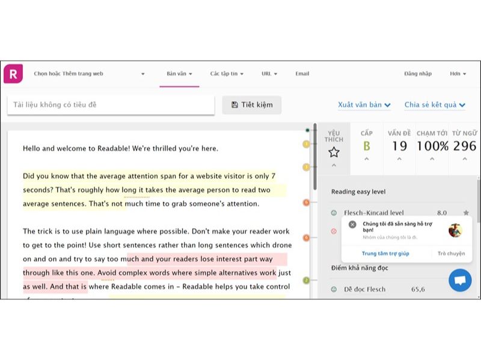Open the Bản văn tab
The height and width of the screenshot is (360, 481).
click(179, 73)
